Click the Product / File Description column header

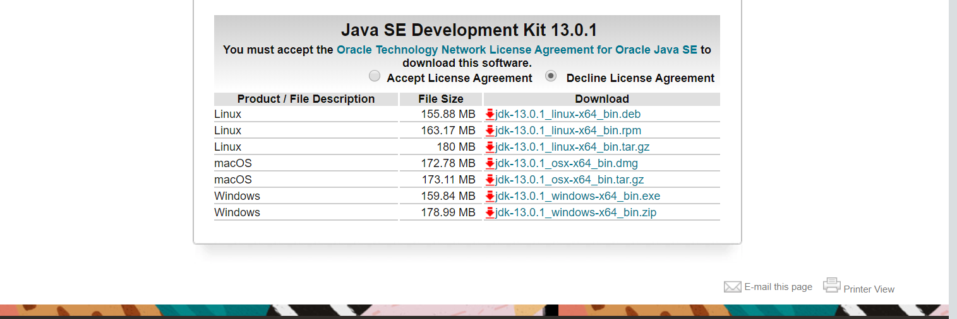pyautogui.click(x=306, y=99)
